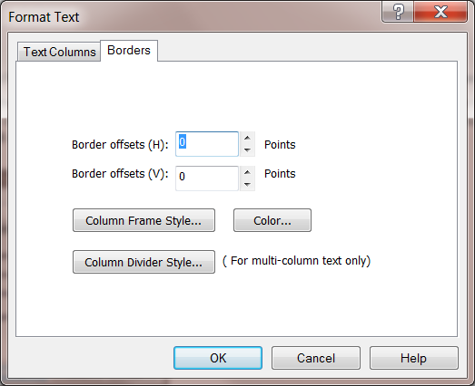Open the Color picker button

(272, 220)
